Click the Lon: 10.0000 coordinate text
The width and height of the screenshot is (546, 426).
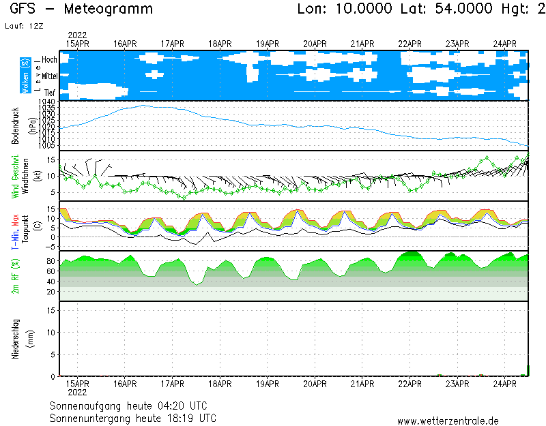pyautogui.click(x=345, y=10)
